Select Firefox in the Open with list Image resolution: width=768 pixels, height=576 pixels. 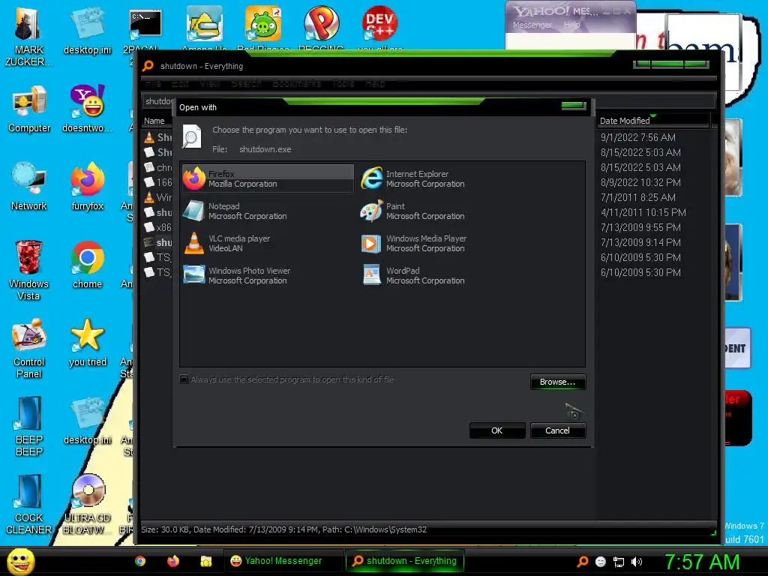(268, 178)
